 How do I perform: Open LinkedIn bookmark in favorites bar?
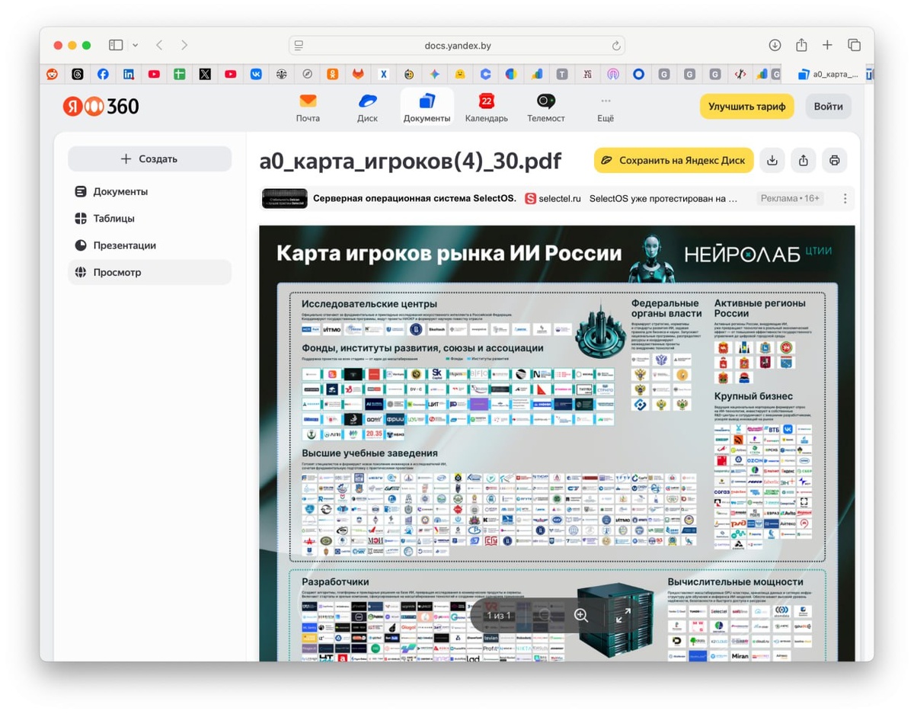point(129,74)
